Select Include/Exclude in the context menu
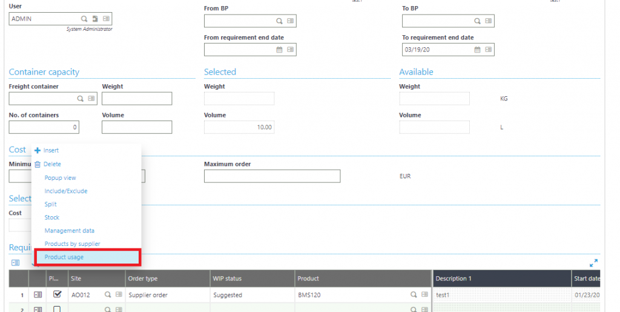620x312 pixels. [65, 191]
